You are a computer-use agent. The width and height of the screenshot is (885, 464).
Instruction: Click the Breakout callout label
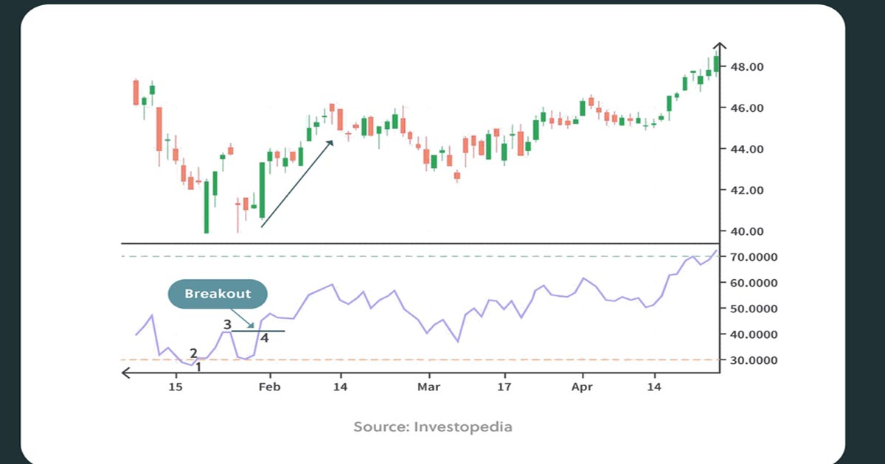coord(217,293)
